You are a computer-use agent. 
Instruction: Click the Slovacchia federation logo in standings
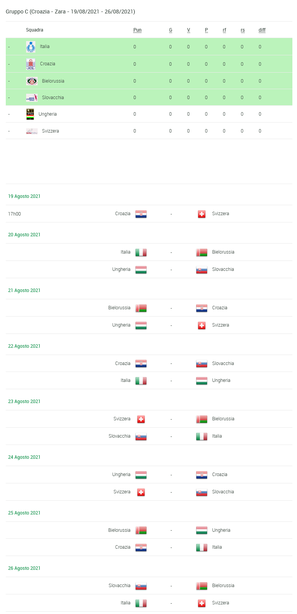(x=32, y=98)
